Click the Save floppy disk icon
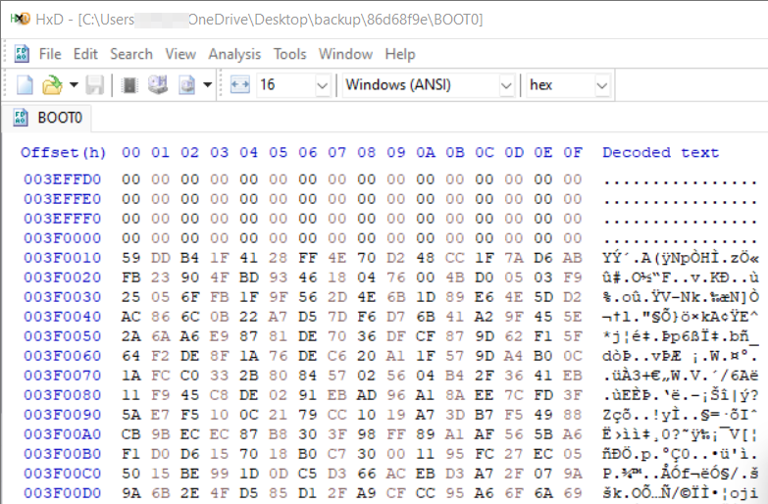 click(94, 85)
